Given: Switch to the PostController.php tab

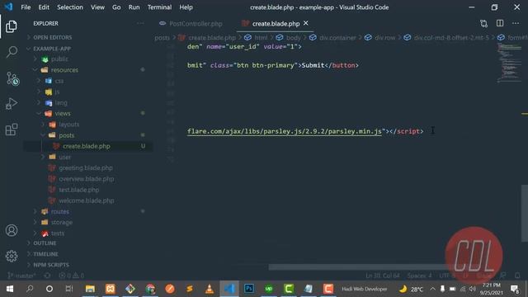Looking at the screenshot, I should tap(196, 24).
